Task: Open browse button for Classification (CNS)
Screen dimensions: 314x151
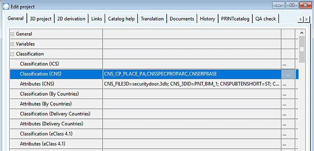Action: (x=288, y=74)
